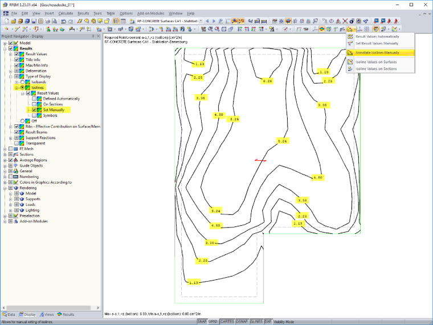The height and width of the screenshot is (325, 433).
Task: Click the Save icon in the toolbar
Action: (x=34, y=21)
